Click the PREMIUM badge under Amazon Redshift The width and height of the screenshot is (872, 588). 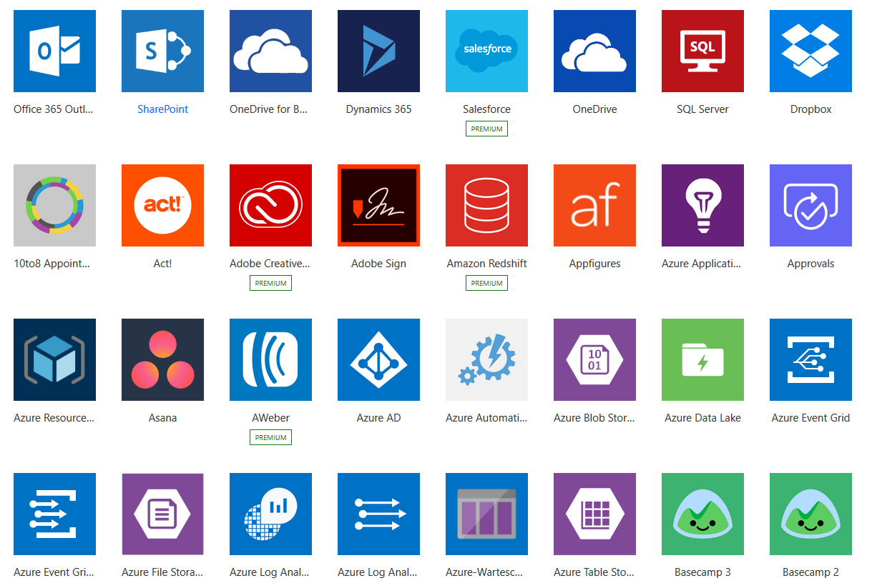pyautogui.click(x=486, y=284)
